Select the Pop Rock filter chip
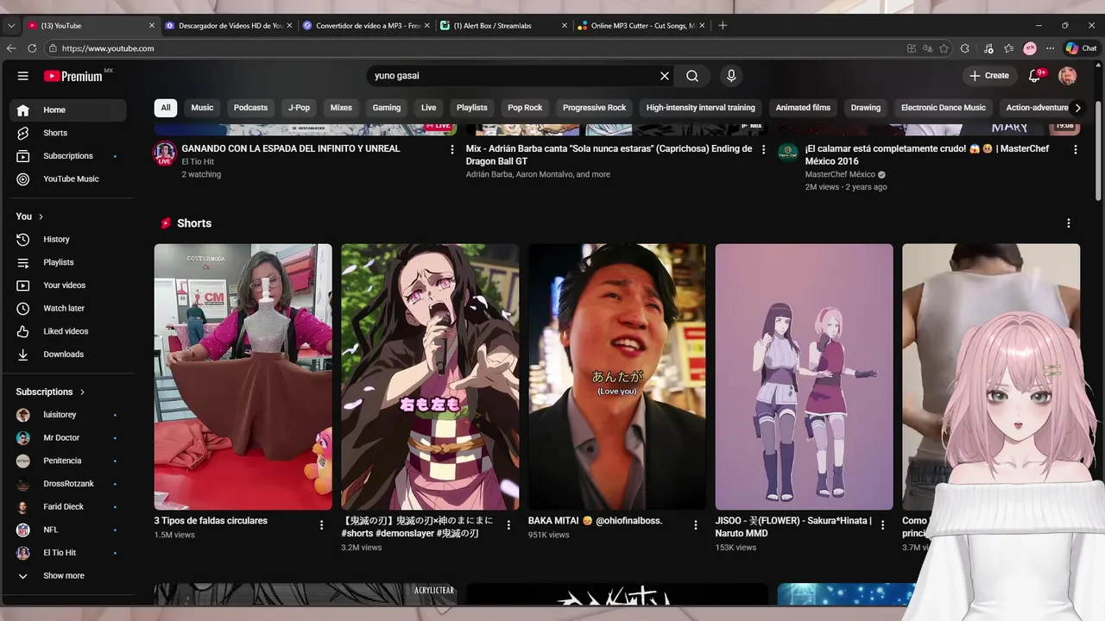The image size is (1105, 621). click(x=525, y=108)
